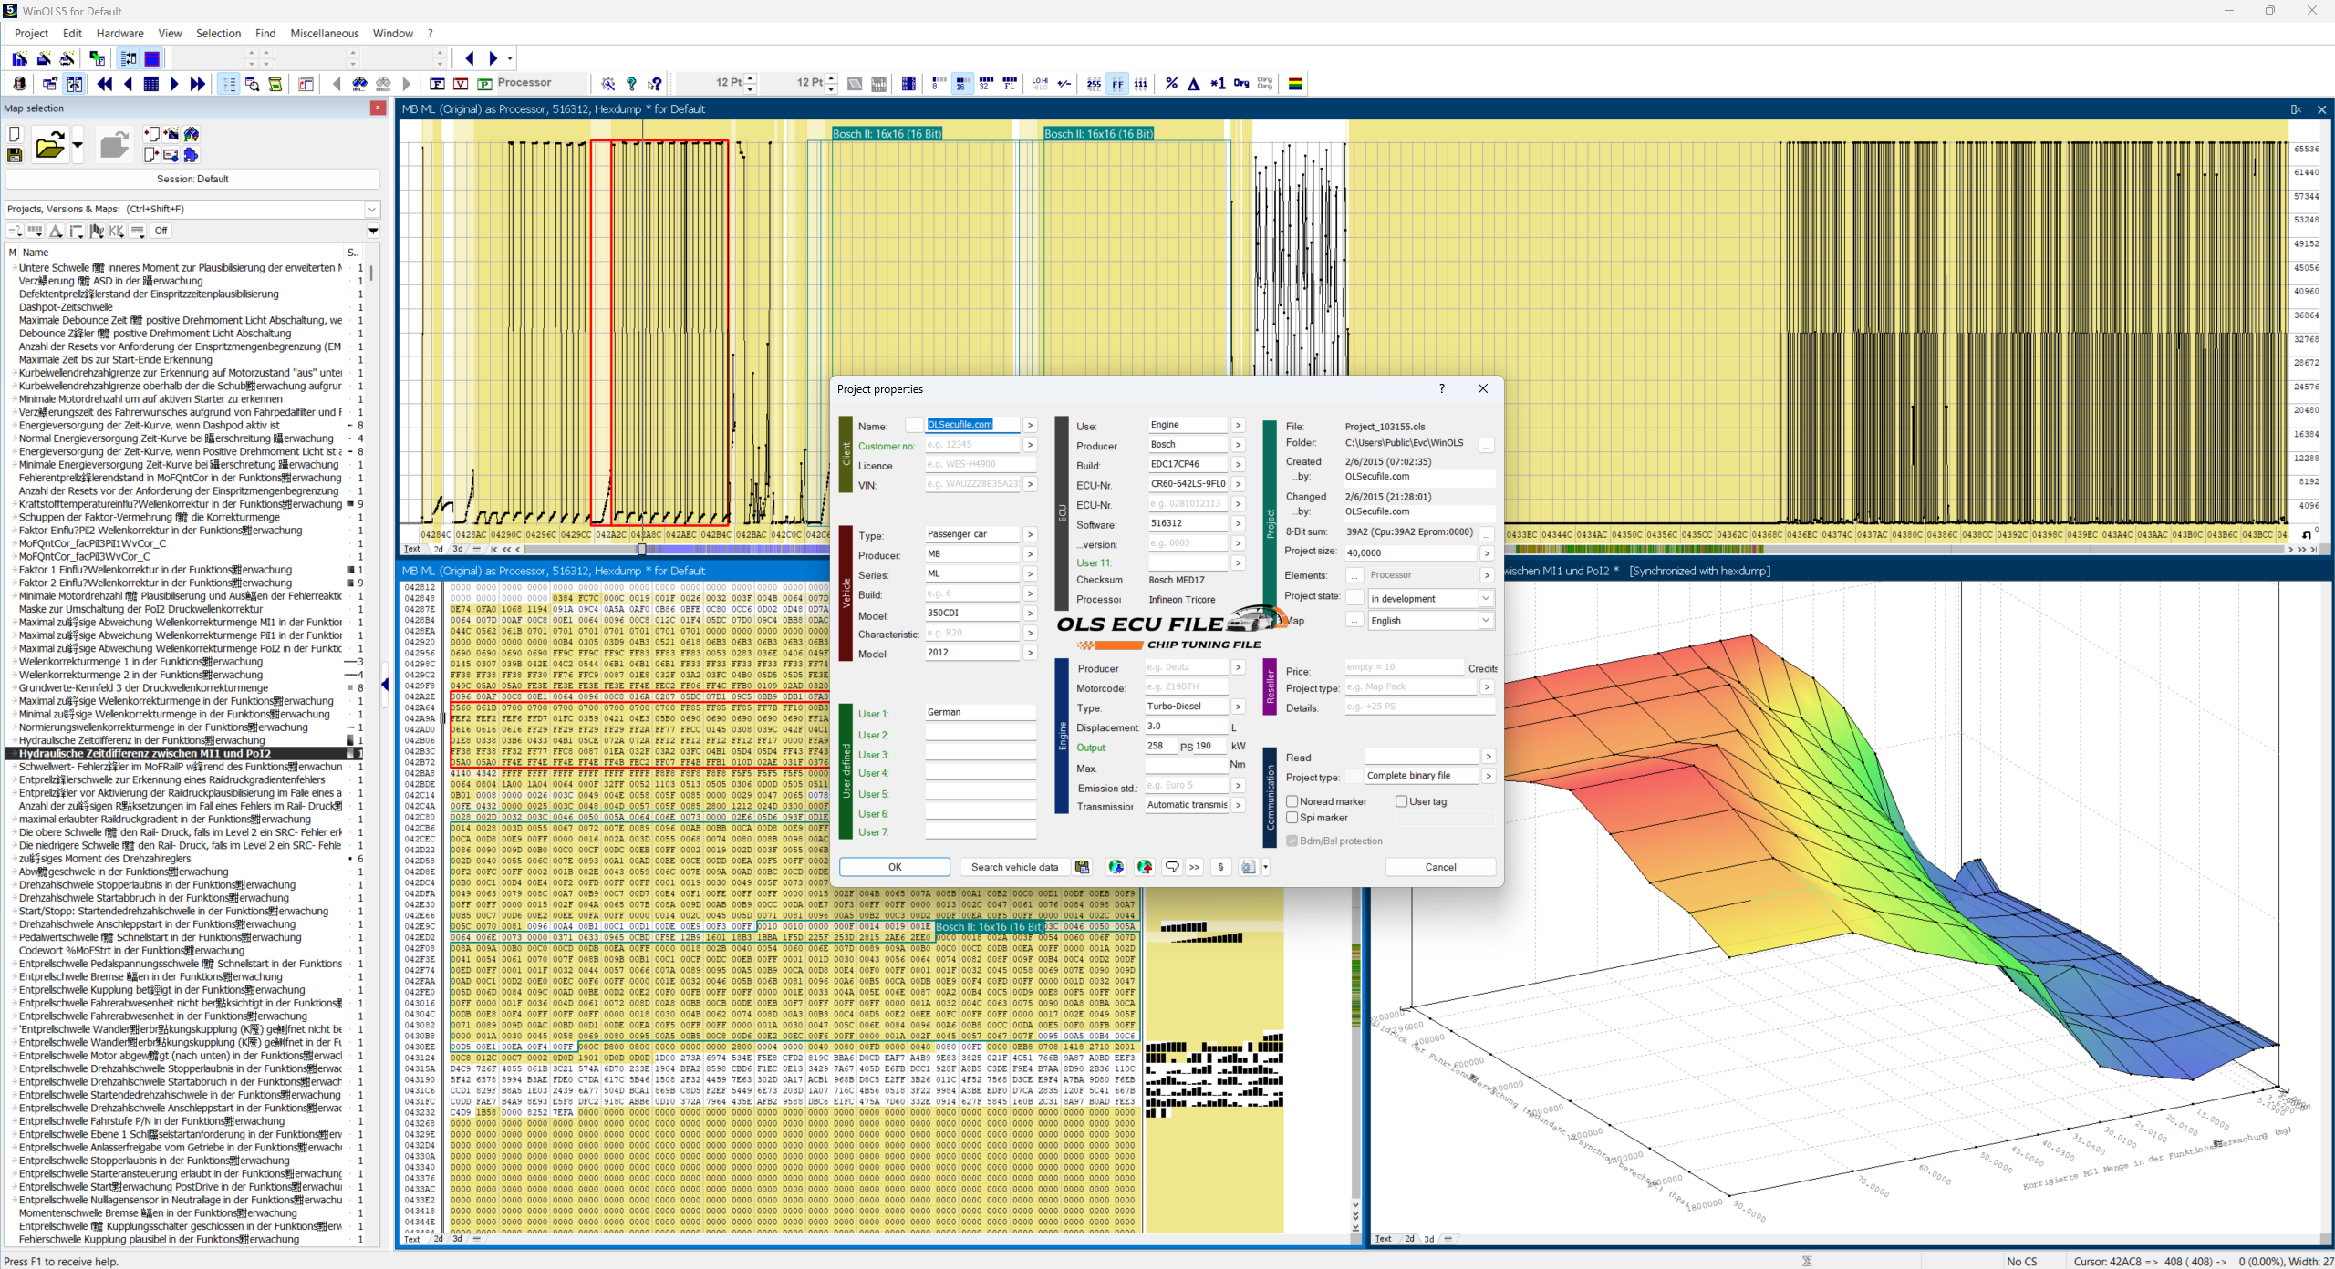Open help via the question mark icon
Image resolution: width=2335 pixels, height=1269 pixels.
point(631,84)
